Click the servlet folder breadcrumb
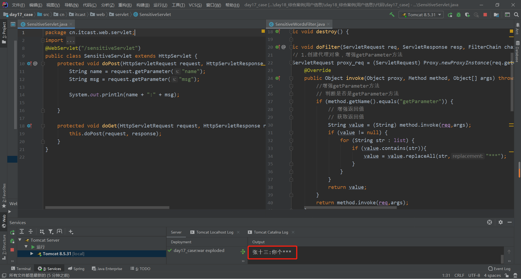Viewport: 521px width, 279px height. click(119, 14)
